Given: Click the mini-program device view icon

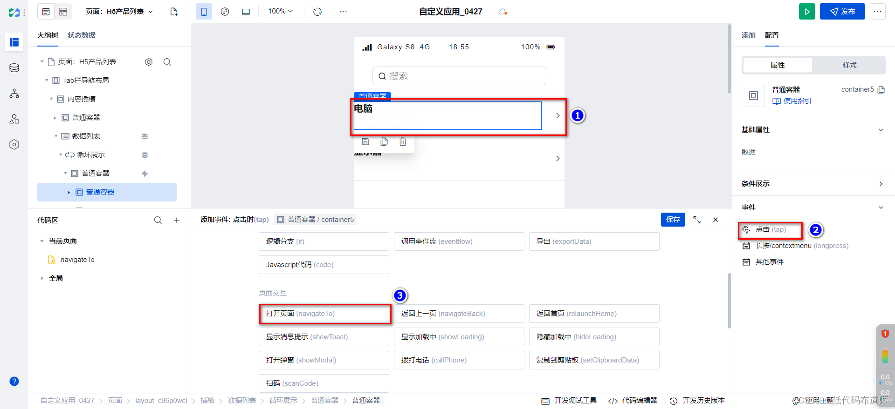Looking at the screenshot, I should [225, 12].
